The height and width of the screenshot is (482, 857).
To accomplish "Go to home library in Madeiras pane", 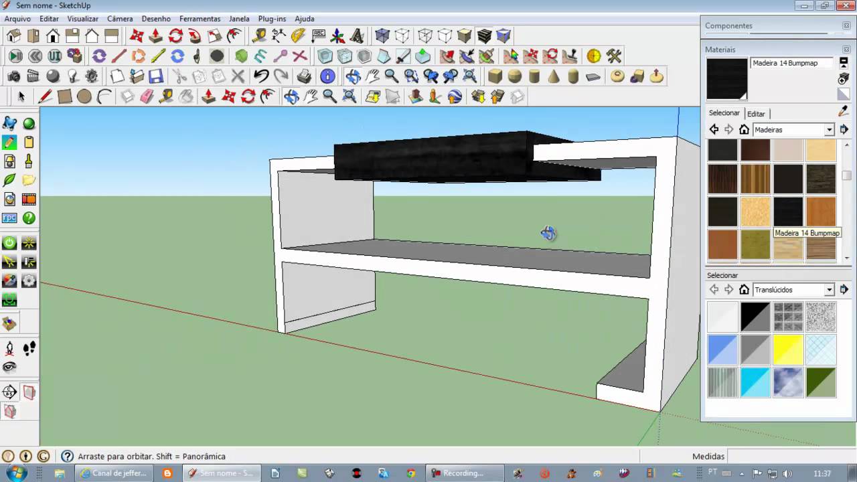I will [x=744, y=129].
